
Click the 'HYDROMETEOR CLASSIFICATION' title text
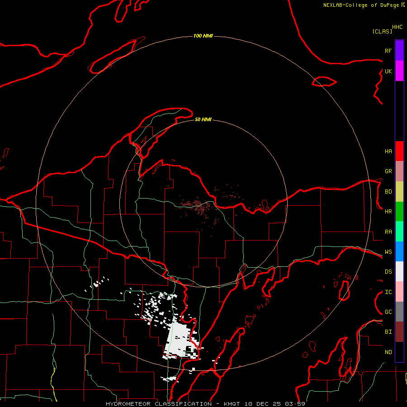click(x=159, y=404)
